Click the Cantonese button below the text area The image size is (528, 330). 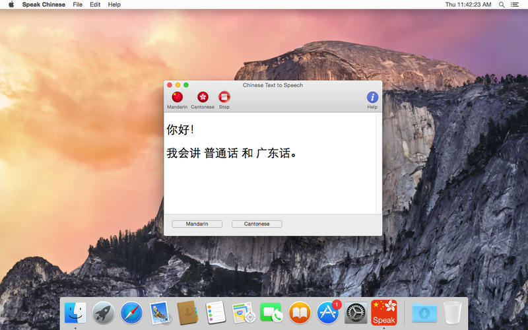point(257,224)
